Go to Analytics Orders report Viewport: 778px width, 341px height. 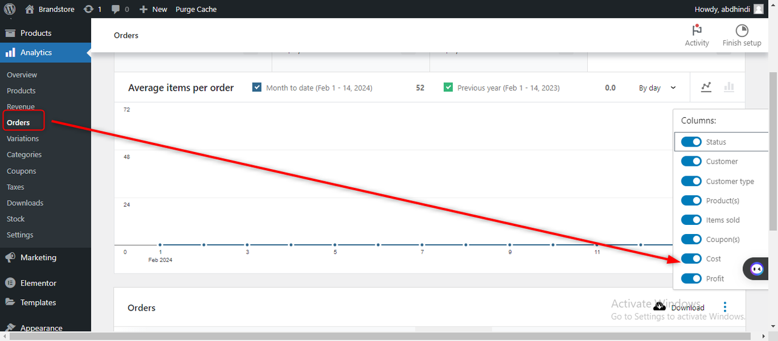click(x=18, y=123)
